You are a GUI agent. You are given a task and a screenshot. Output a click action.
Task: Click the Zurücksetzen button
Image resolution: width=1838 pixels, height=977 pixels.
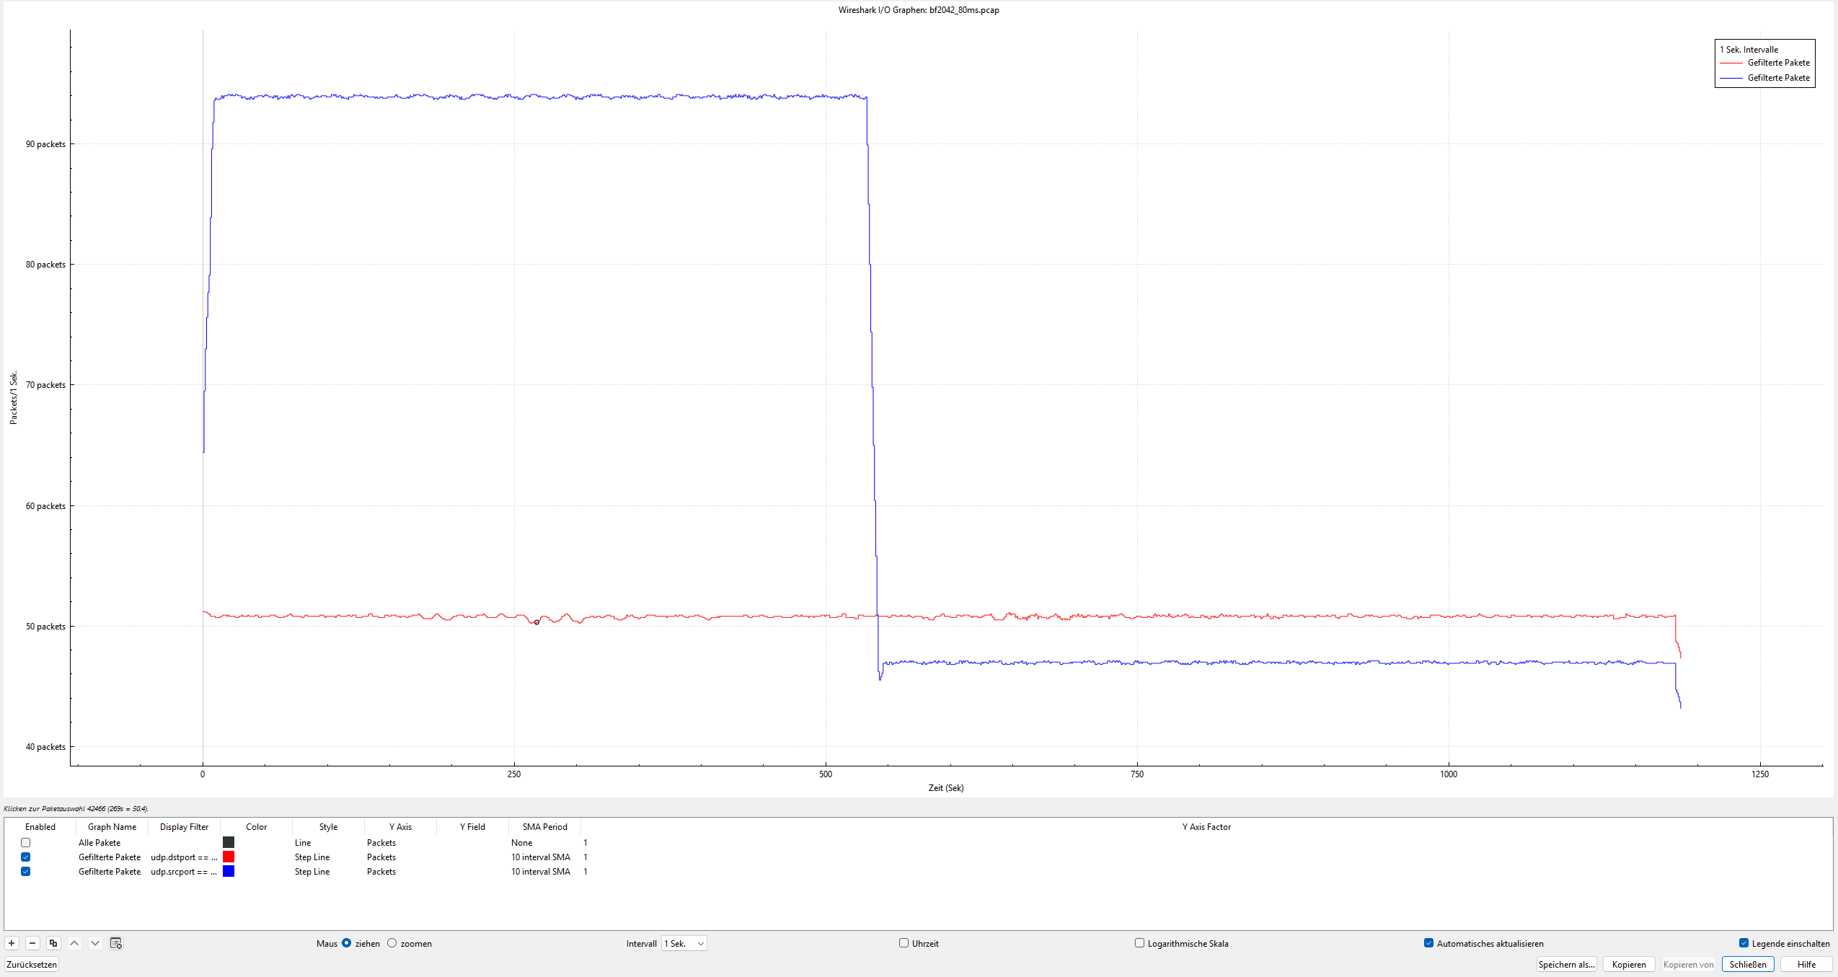(32, 964)
